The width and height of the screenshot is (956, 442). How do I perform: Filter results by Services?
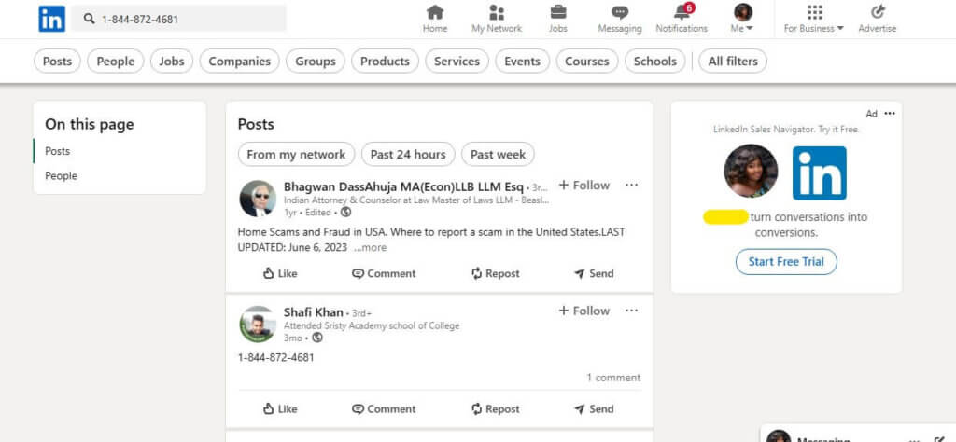tap(457, 61)
